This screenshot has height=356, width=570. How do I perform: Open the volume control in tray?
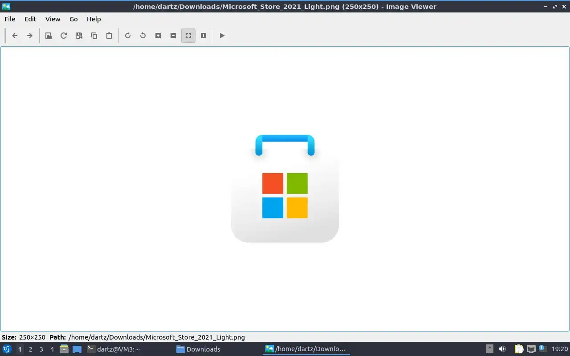(x=502, y=349)
